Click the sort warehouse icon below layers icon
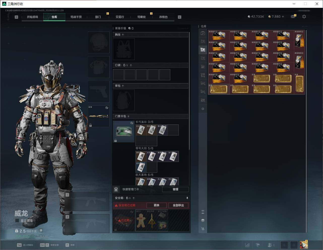 203,229
